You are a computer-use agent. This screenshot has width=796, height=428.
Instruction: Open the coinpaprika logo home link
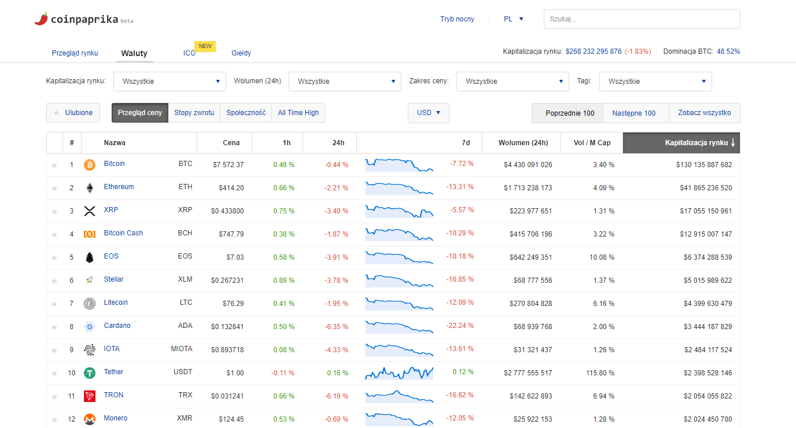pyautogui.click(x=84, y=19)
